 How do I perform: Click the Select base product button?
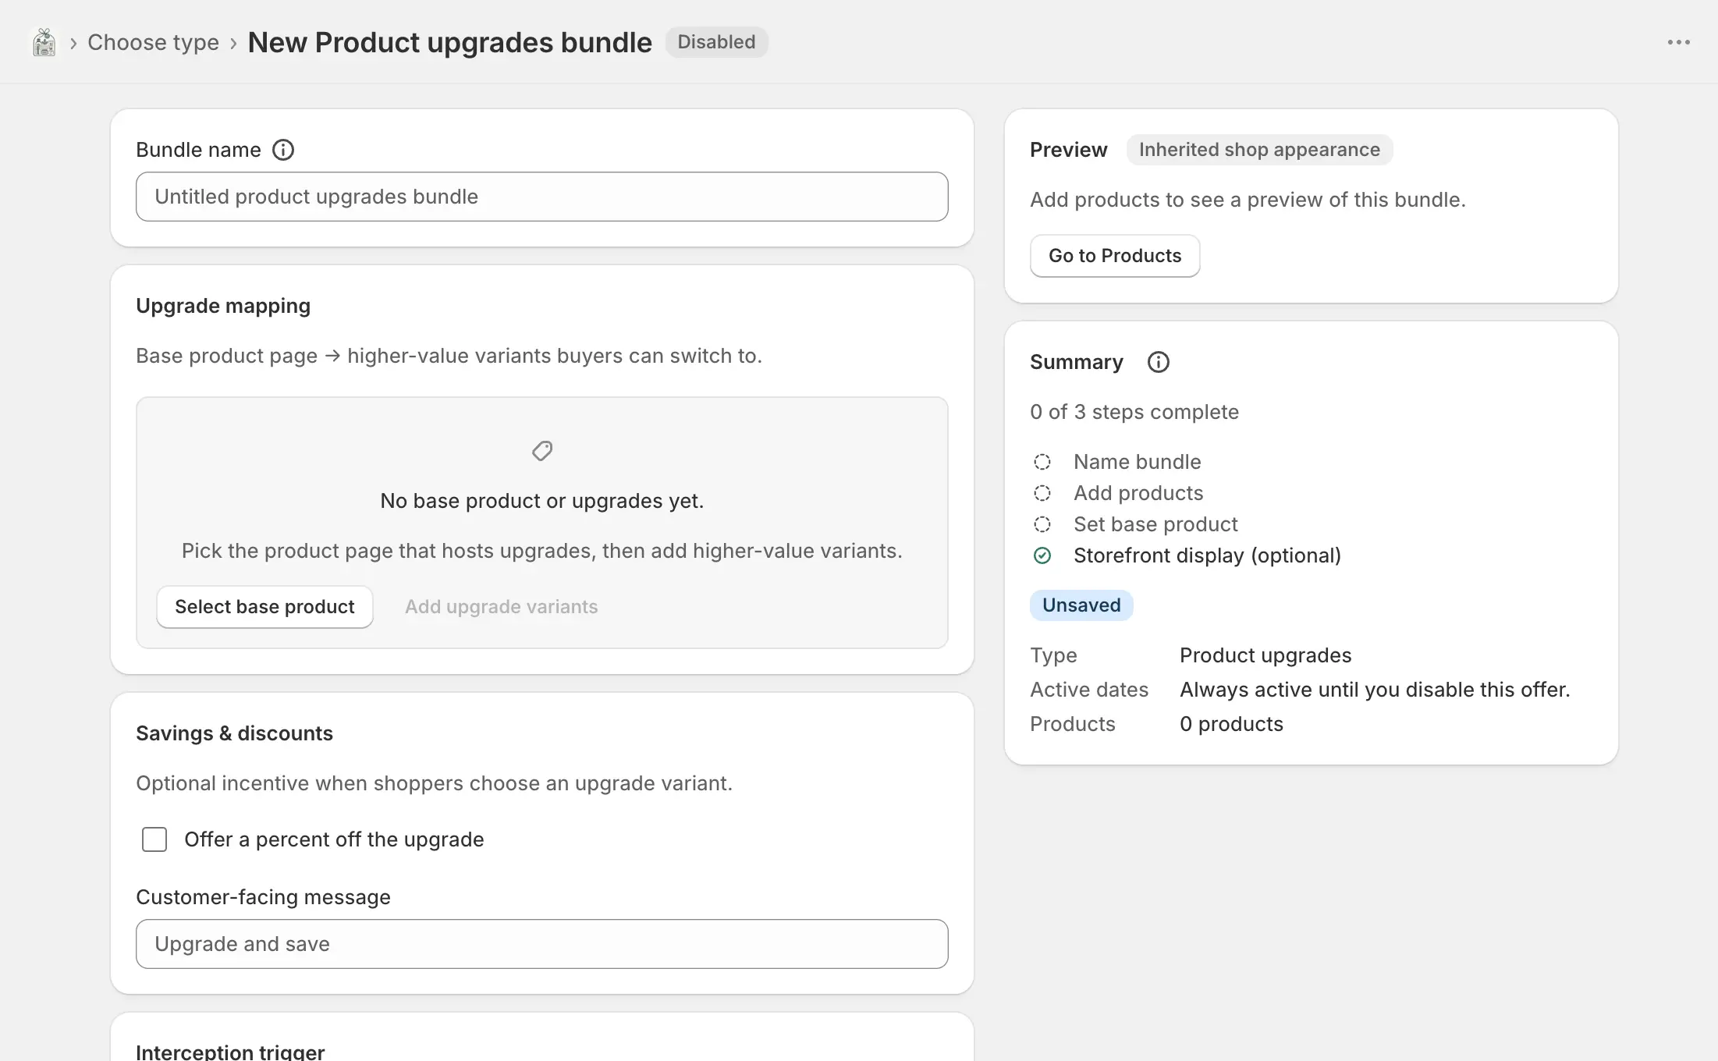(264, 607)
